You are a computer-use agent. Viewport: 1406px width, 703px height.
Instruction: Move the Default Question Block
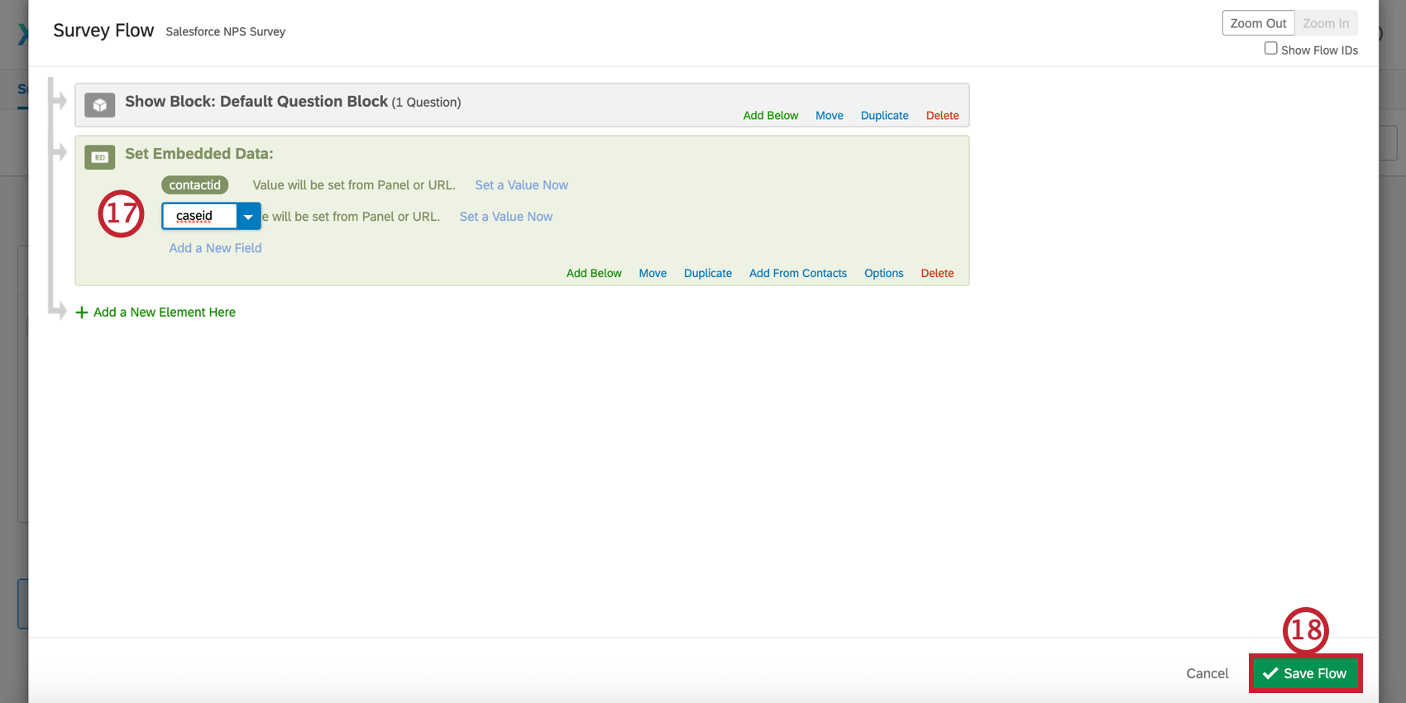pyautogui.click(x=830, y=116)
